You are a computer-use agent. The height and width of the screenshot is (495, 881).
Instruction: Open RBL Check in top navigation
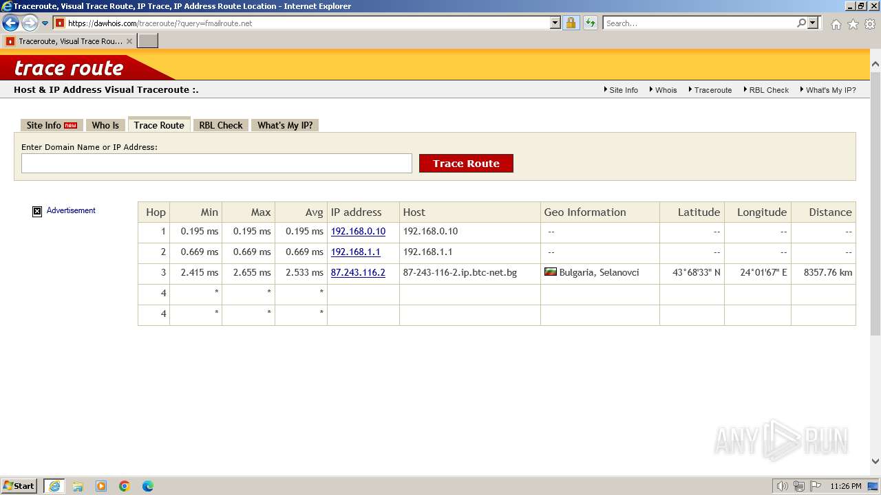tap(768, 90)
